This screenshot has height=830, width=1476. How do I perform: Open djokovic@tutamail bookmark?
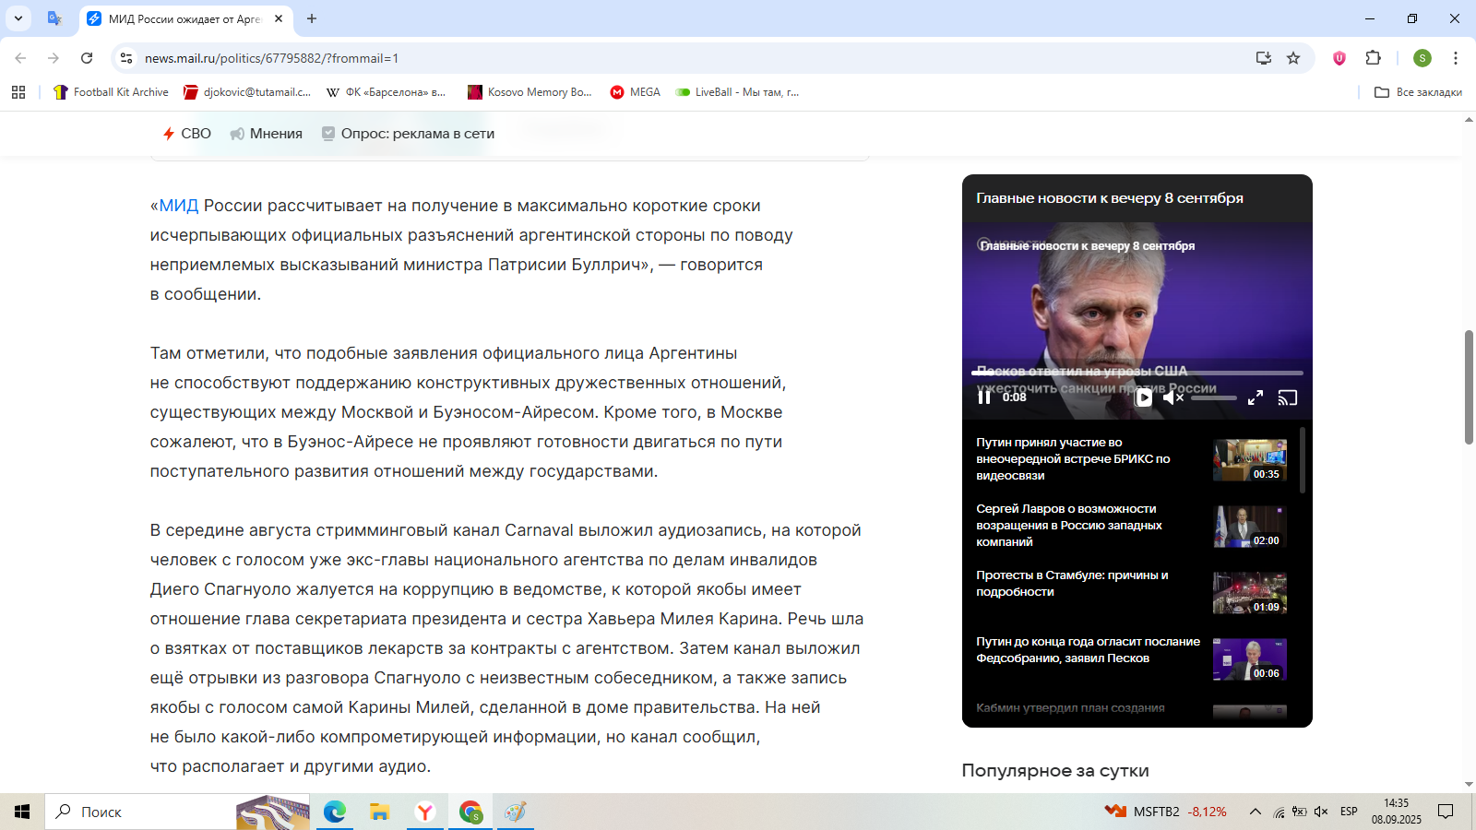[x=247, y=92]
